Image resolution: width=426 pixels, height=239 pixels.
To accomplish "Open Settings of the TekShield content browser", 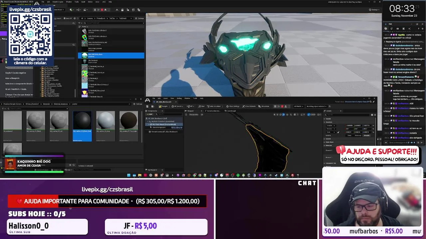I will pyautogui.click(x=139, y=18).
